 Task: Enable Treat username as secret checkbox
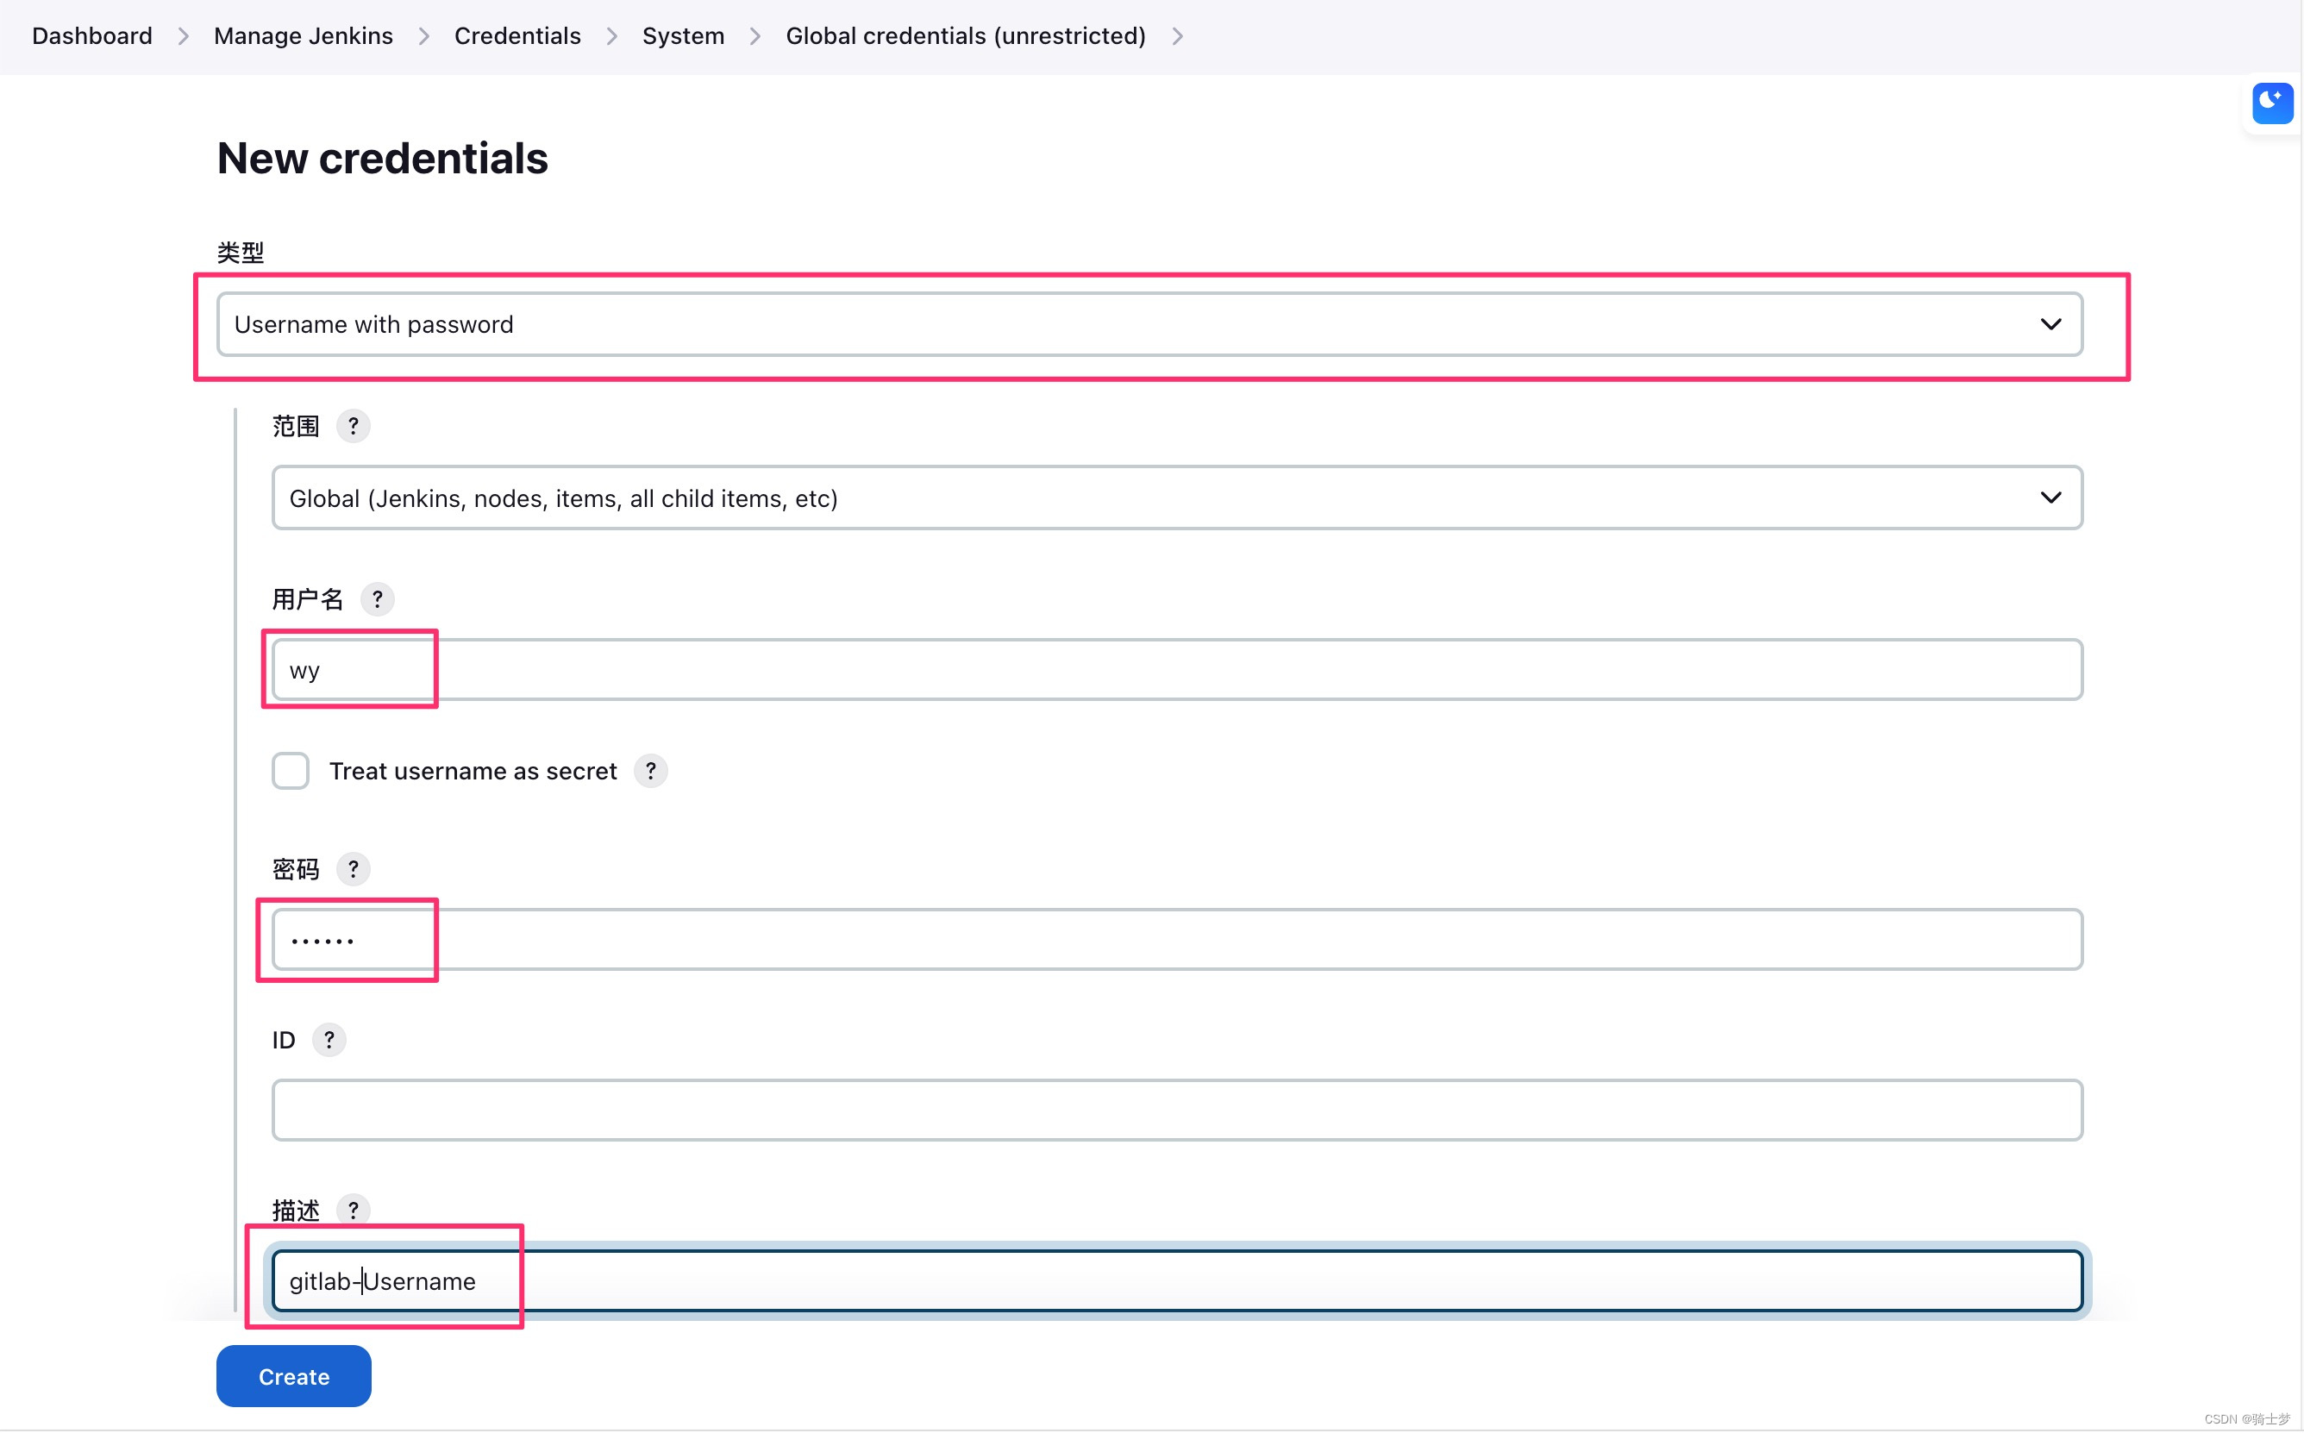click(290, 771)
